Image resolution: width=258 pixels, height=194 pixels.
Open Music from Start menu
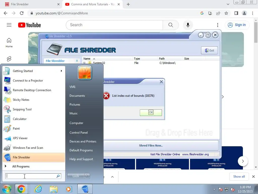click(x=74, y=113)
